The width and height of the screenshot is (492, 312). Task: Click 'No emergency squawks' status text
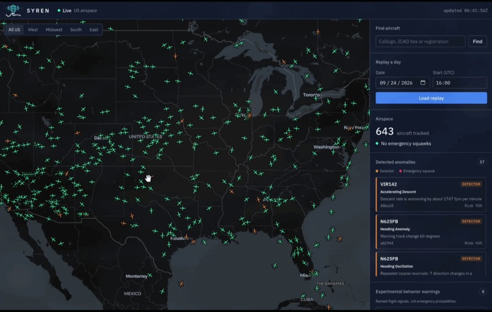pyautogui.click(x=406, y=143)
